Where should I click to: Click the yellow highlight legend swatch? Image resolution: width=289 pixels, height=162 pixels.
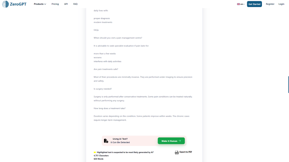(x=95, y=152)
